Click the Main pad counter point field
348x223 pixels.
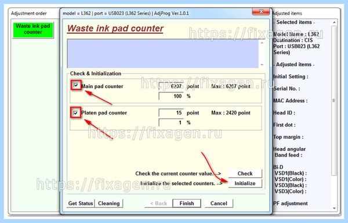pos(171,86)
